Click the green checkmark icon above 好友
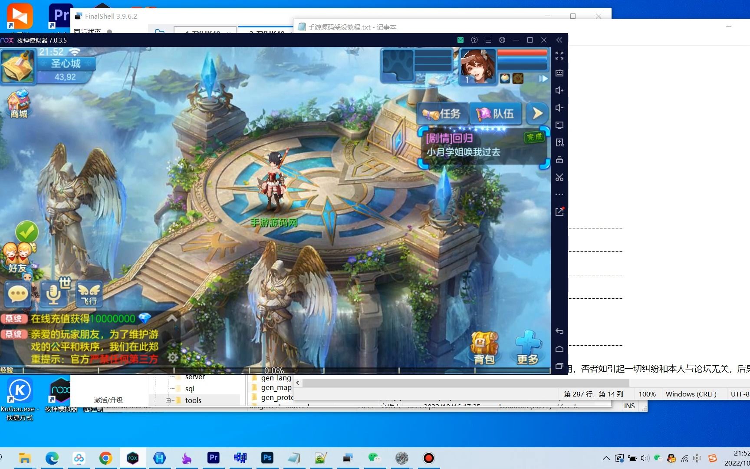This screenshot has height=469, width=750. 27,232
